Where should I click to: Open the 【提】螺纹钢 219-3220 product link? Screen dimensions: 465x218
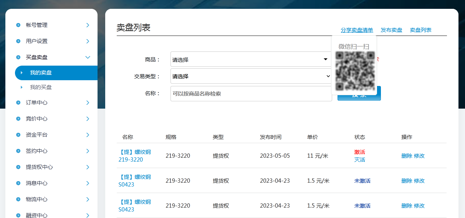(134, 156)
